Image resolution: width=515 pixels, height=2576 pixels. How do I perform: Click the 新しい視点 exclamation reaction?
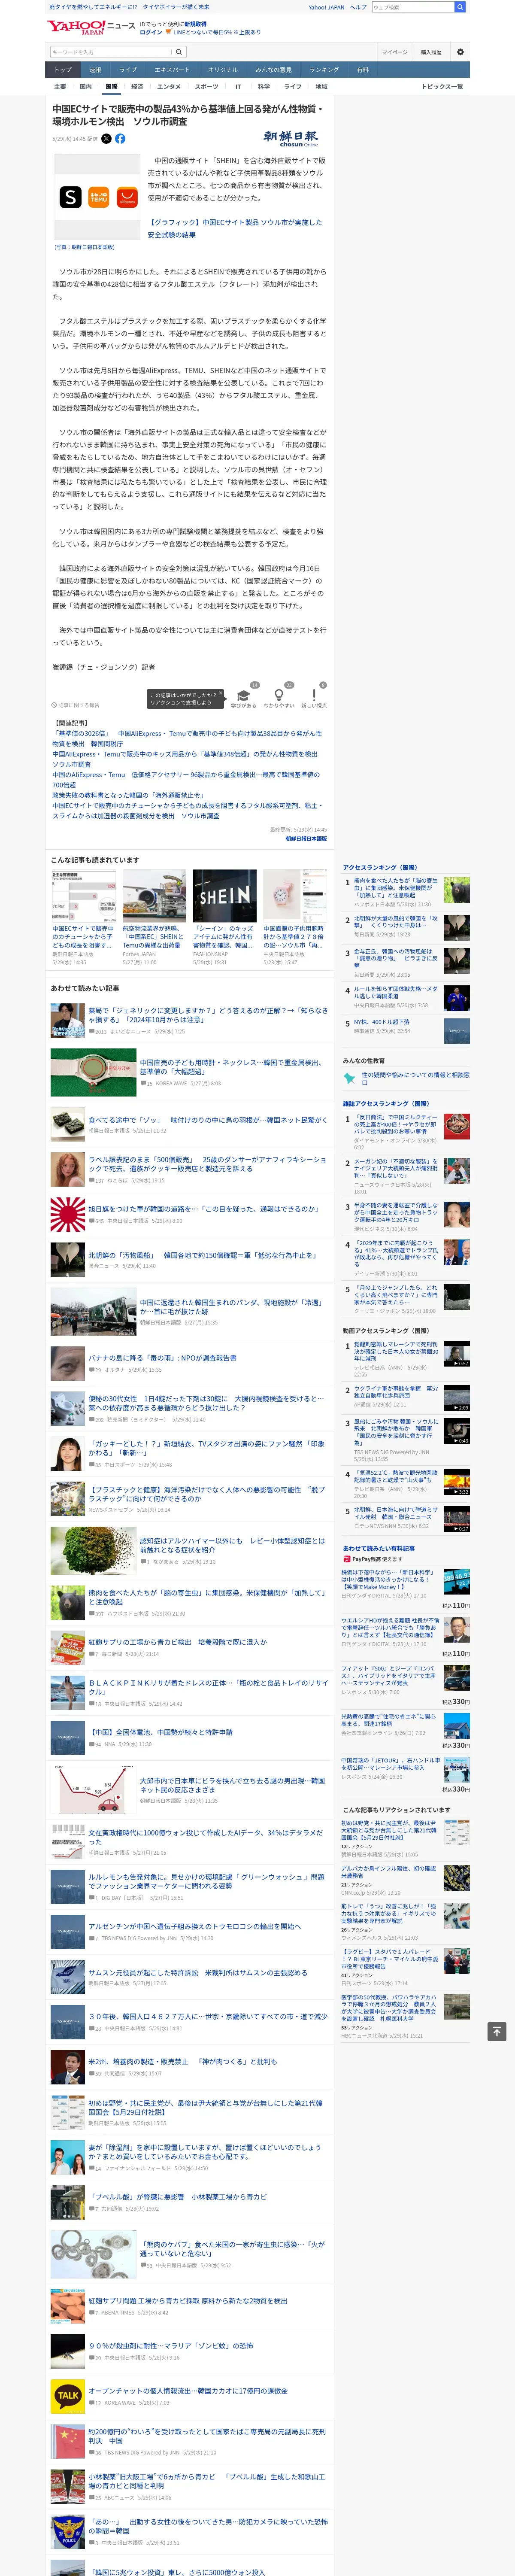[314, 696]
